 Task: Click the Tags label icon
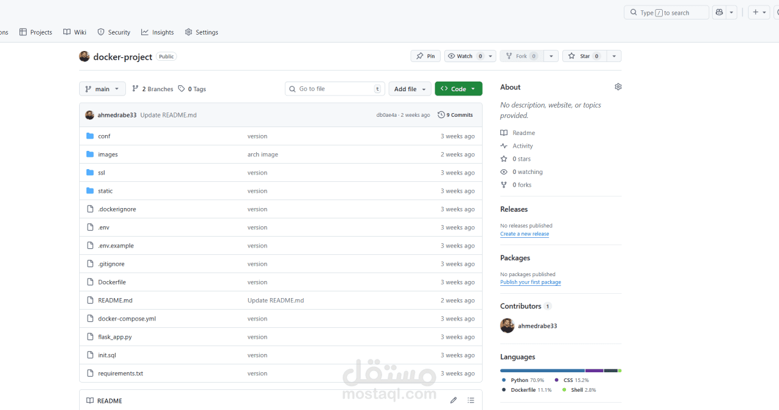(x=181, y=89)
